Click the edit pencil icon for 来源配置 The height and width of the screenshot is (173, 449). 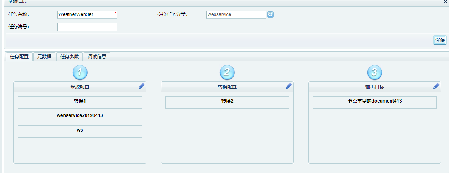(141, 86)
